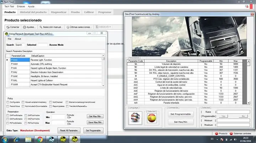256x143 pixels.
Task: Click the Maximum field in Dev2Tool
Action: [x=233, y=125]
